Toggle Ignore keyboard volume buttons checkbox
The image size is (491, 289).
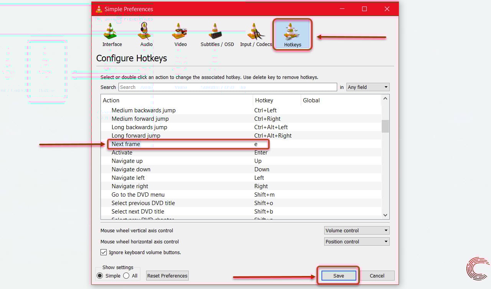tap(104, 252)
